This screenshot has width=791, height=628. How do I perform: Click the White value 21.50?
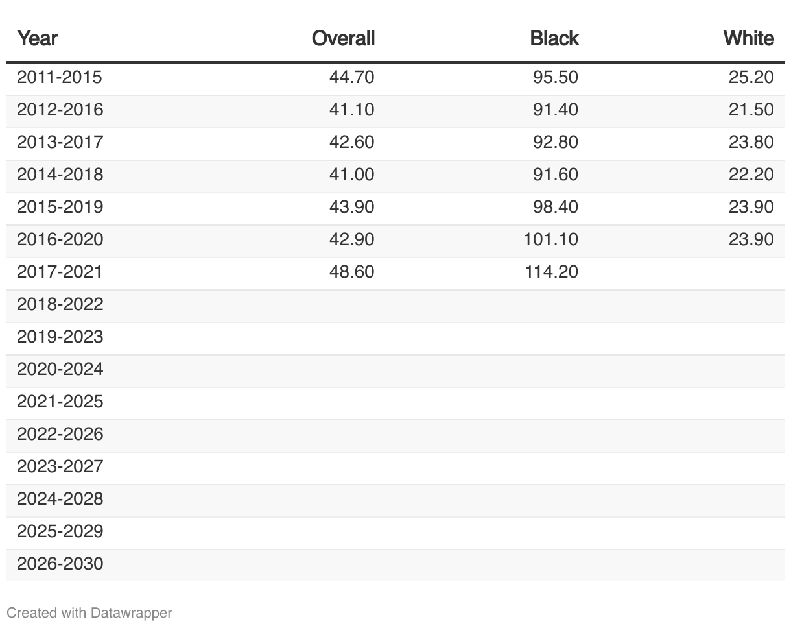[751, 110]
